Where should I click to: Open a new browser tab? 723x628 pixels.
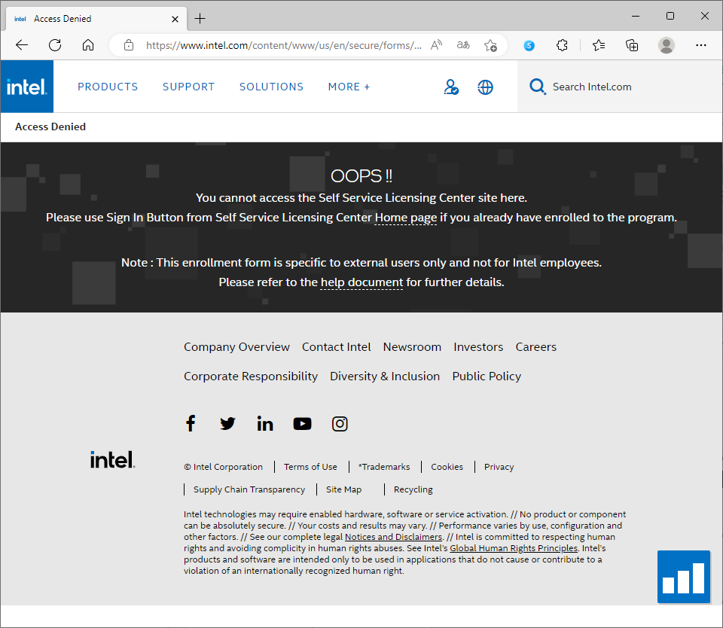click(200, 18)
